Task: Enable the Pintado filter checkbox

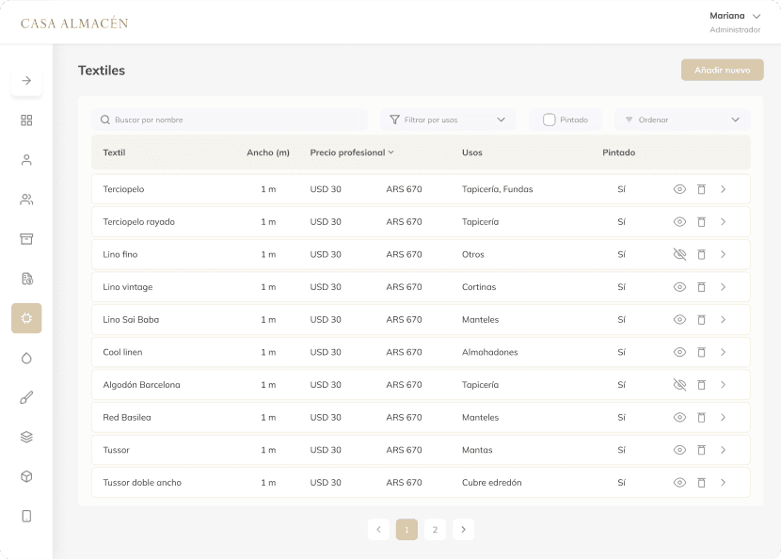Action: [550, 120]
